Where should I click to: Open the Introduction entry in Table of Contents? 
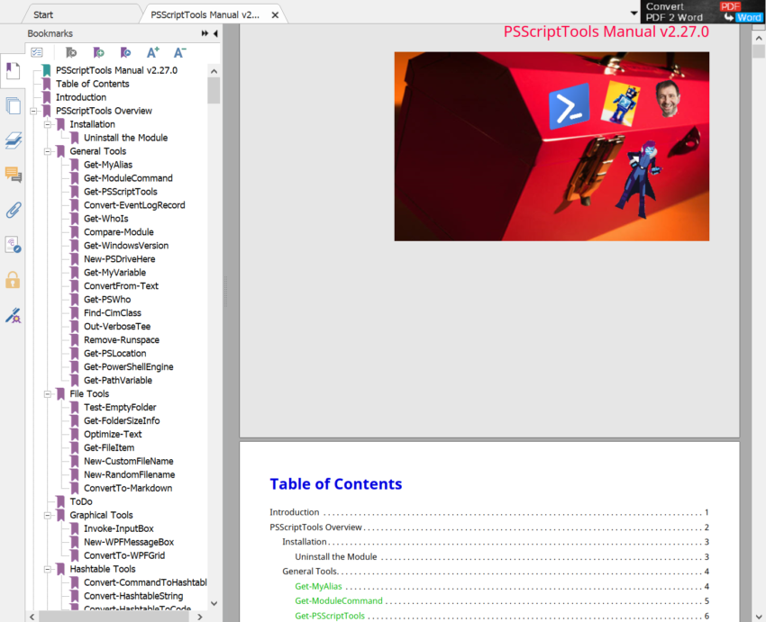click(294, 512)
